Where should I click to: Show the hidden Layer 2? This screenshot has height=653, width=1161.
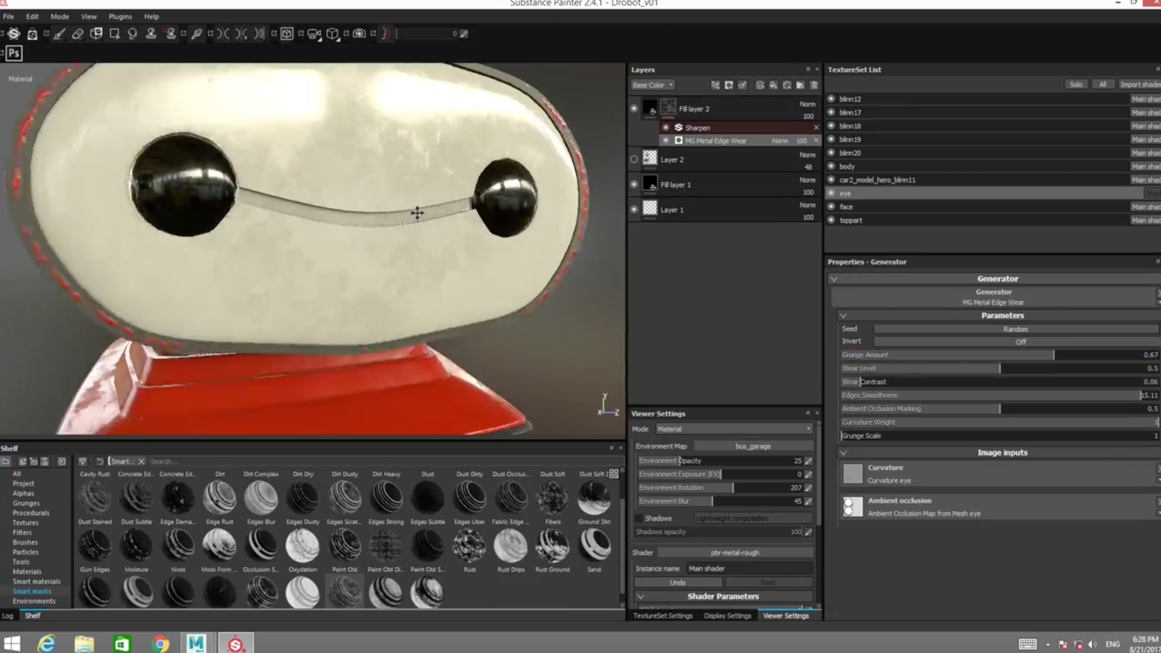click(634, 159)
